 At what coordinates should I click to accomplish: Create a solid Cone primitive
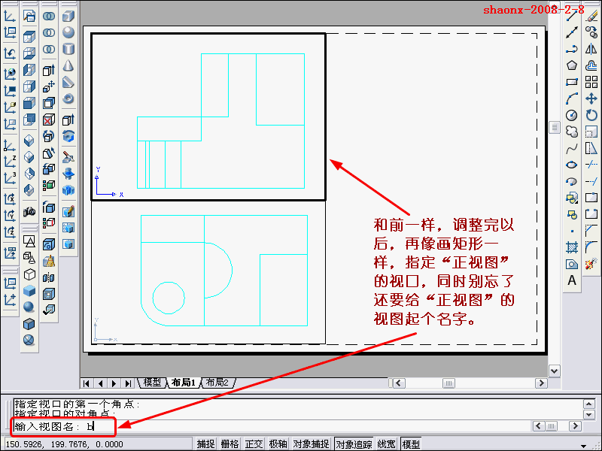click(68, 65)
